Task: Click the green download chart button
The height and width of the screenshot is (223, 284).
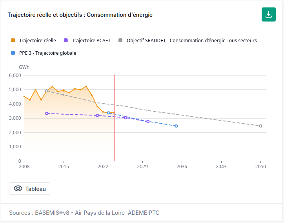Action: pyautogui.click(x=268, y=14)
